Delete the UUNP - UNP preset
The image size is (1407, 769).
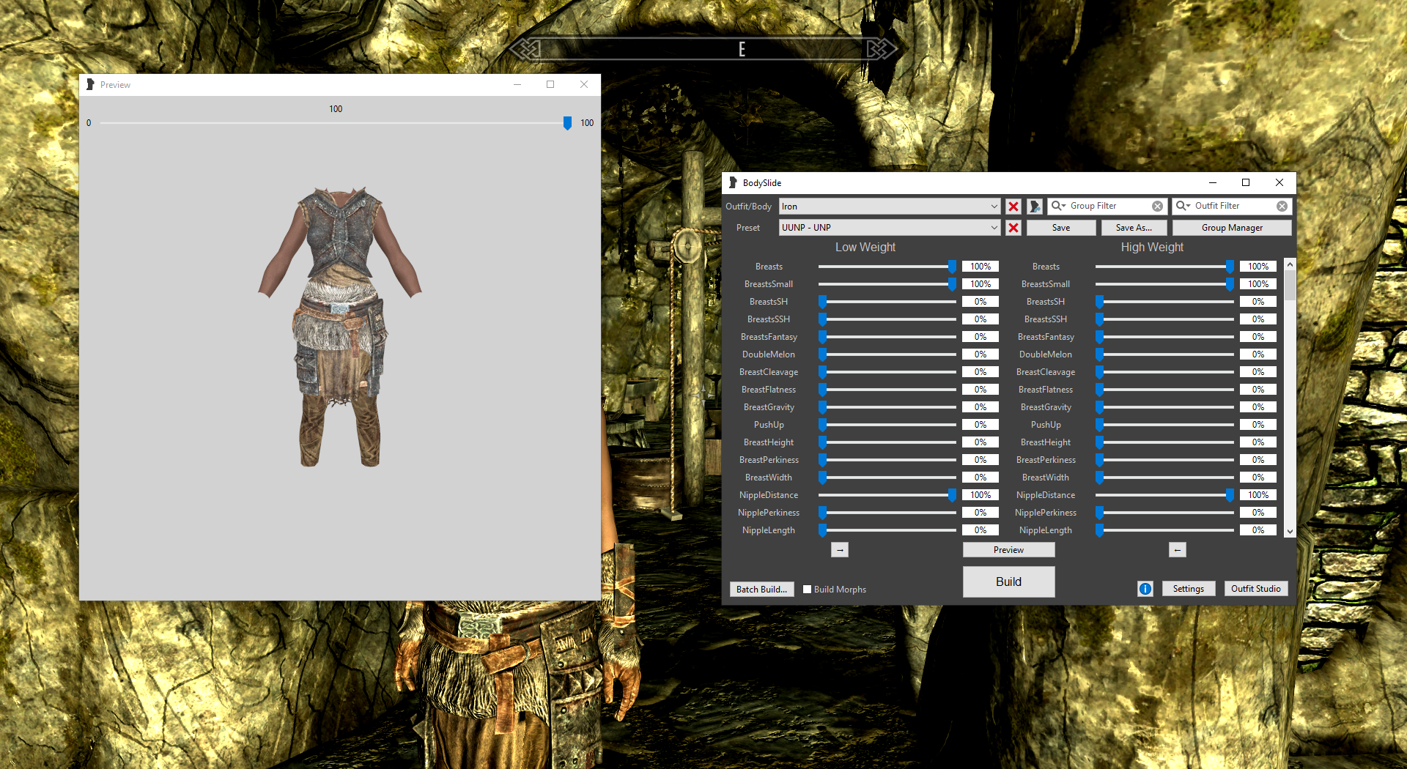coord(1013,228)
